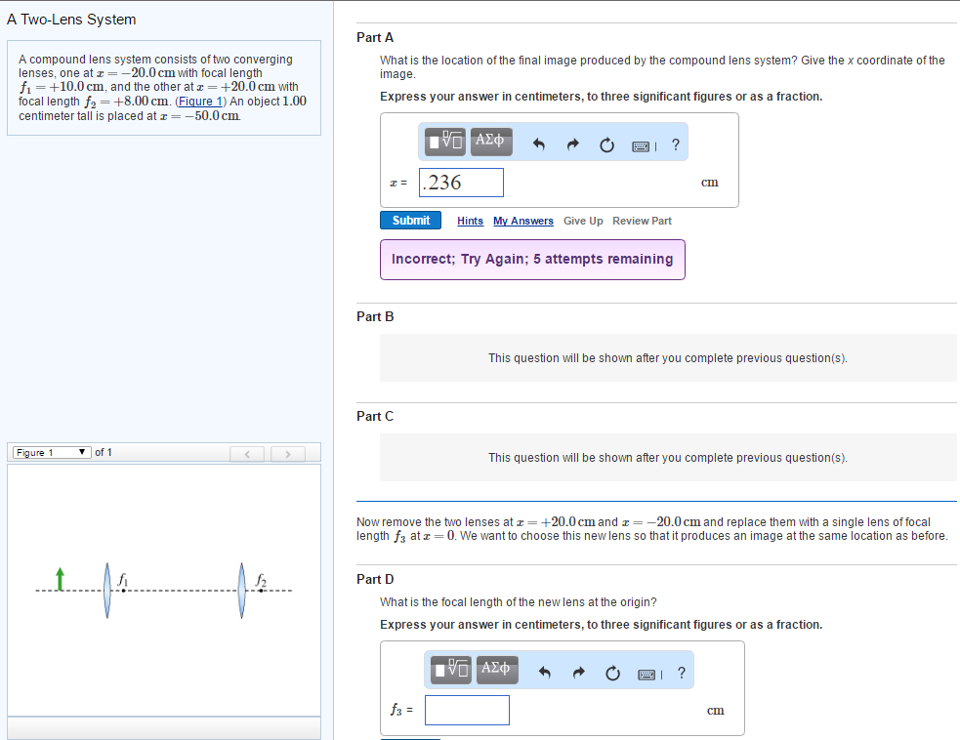
Task: Reset the Part D answer field
Action: click(x=612, y=673)
